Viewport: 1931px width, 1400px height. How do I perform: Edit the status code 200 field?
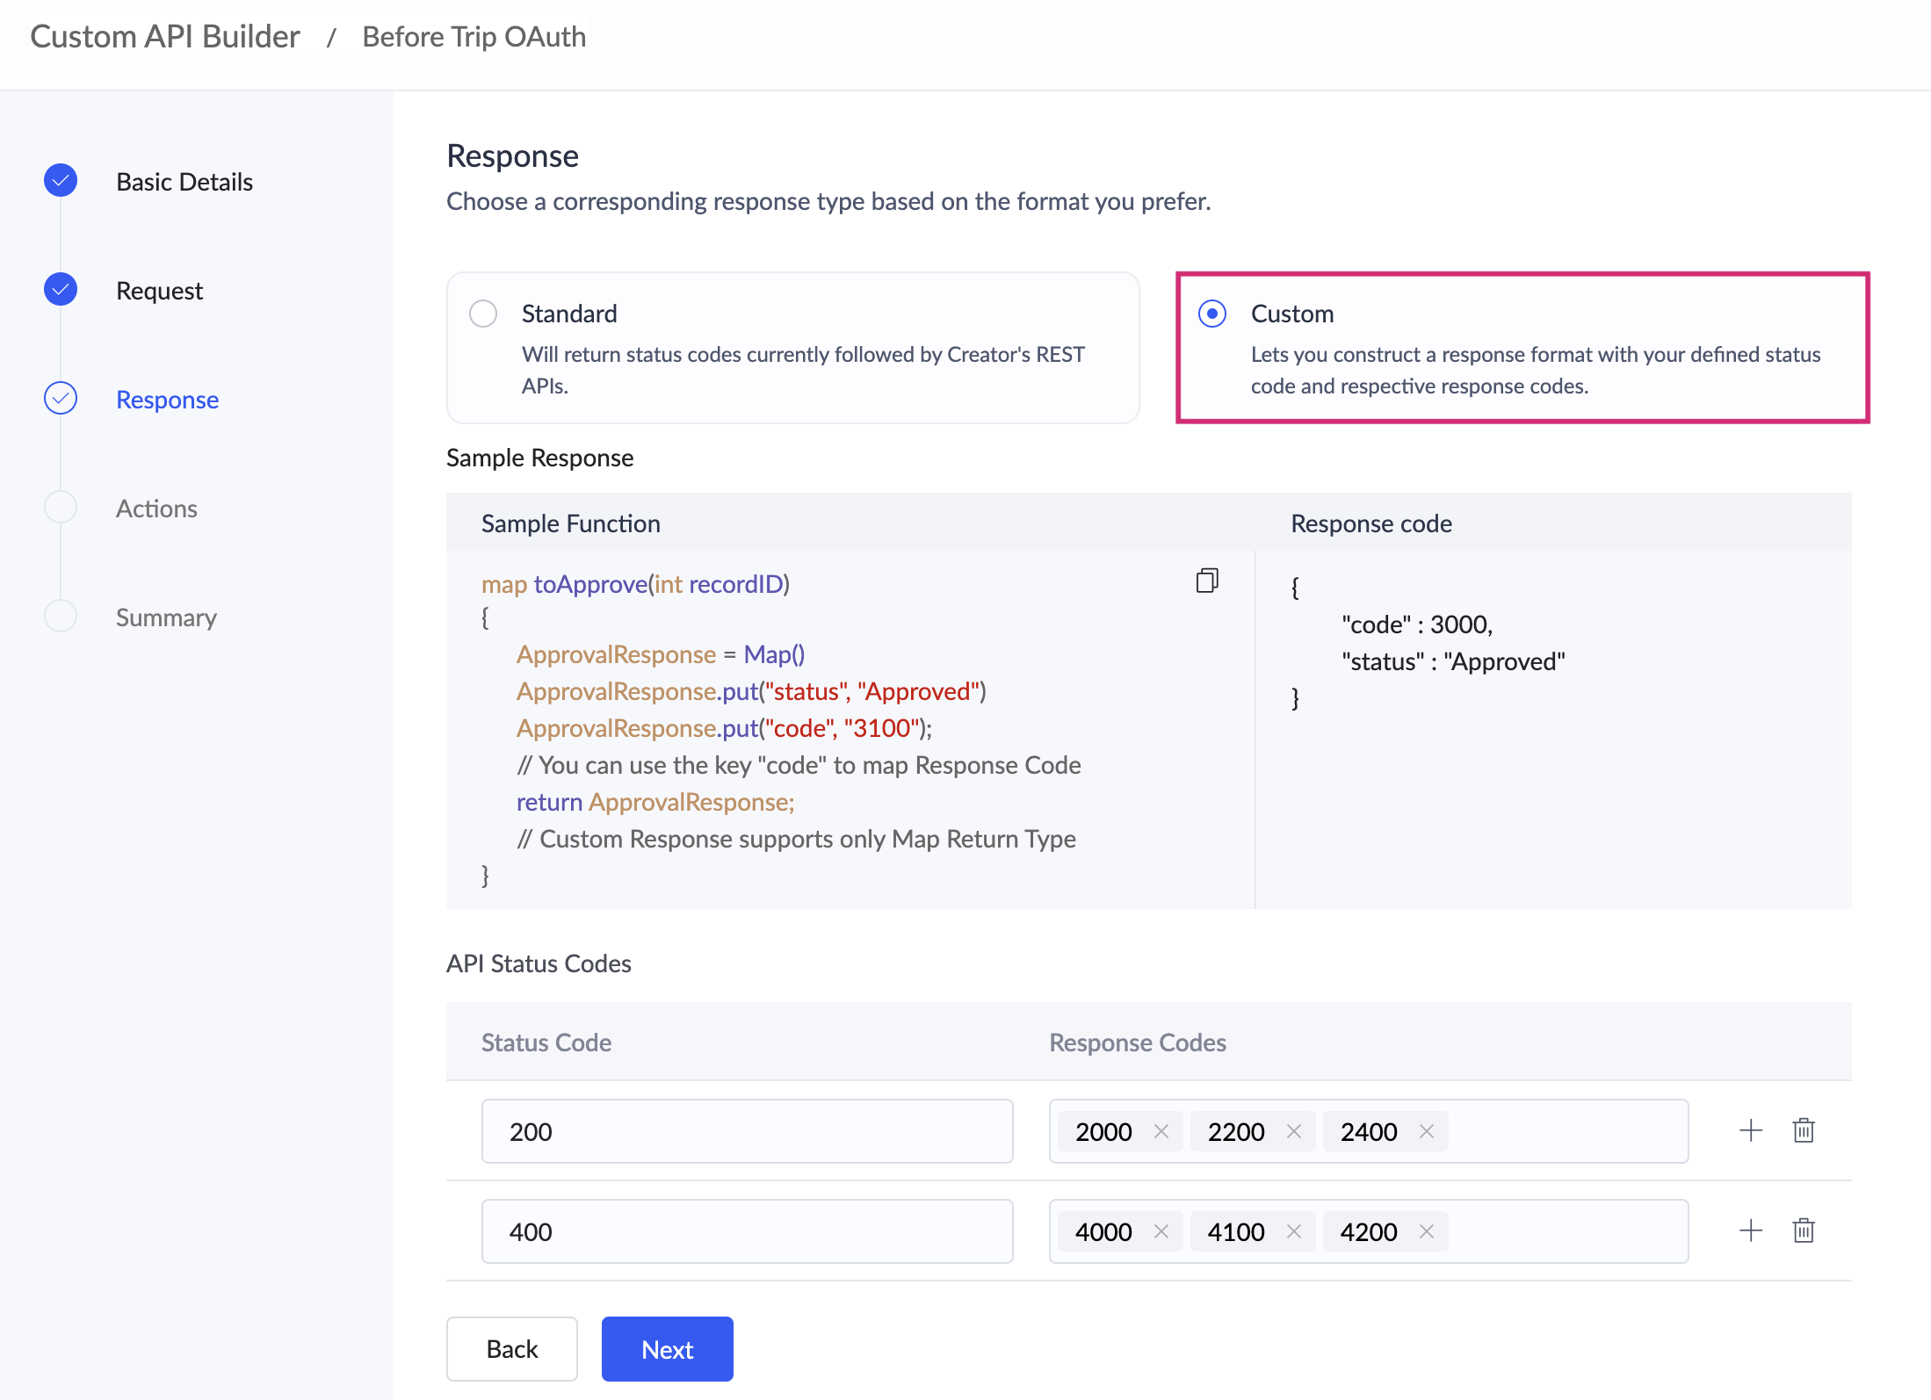747,1131
